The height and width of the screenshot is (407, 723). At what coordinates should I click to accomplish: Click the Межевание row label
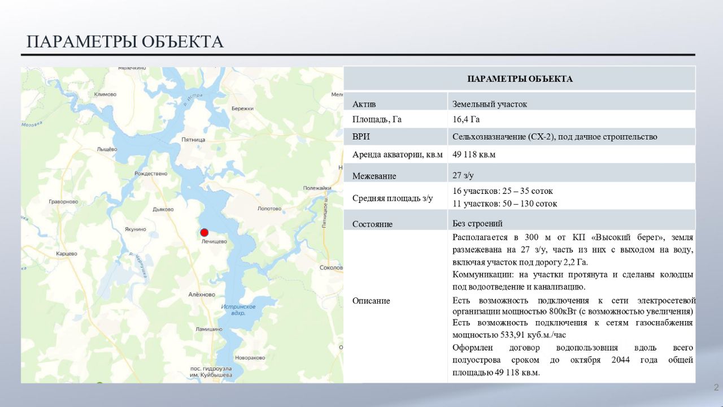tap(374, 176)
